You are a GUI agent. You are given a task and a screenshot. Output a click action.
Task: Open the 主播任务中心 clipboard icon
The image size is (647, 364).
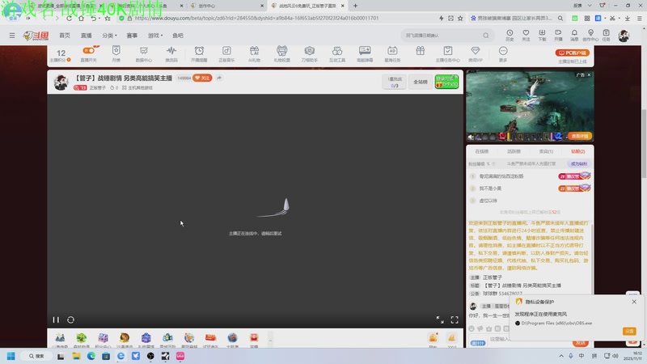(x=448, y=51)
